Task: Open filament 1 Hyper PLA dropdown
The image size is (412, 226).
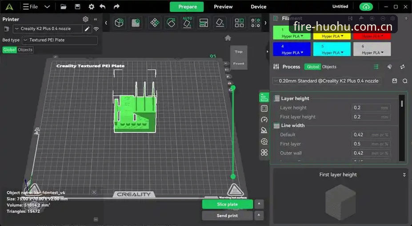Action: [x=292, y=36]
